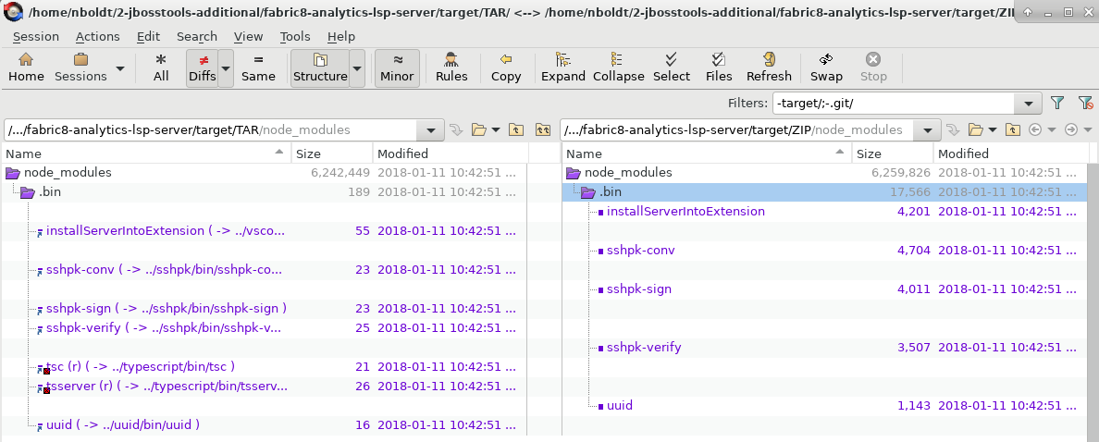1099x442 pixels.
Task: Select left uuid symlink row
Action: 265,424
